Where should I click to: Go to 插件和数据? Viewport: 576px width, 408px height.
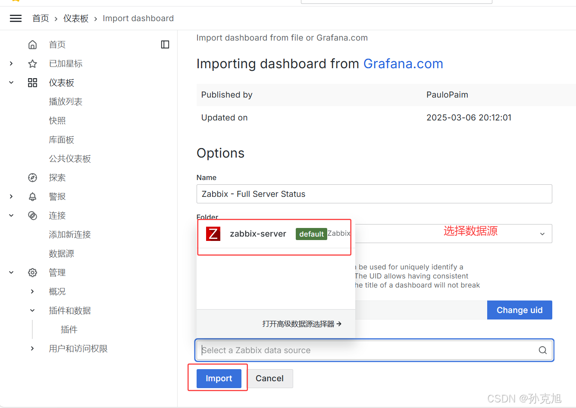(x=70, y=310)
